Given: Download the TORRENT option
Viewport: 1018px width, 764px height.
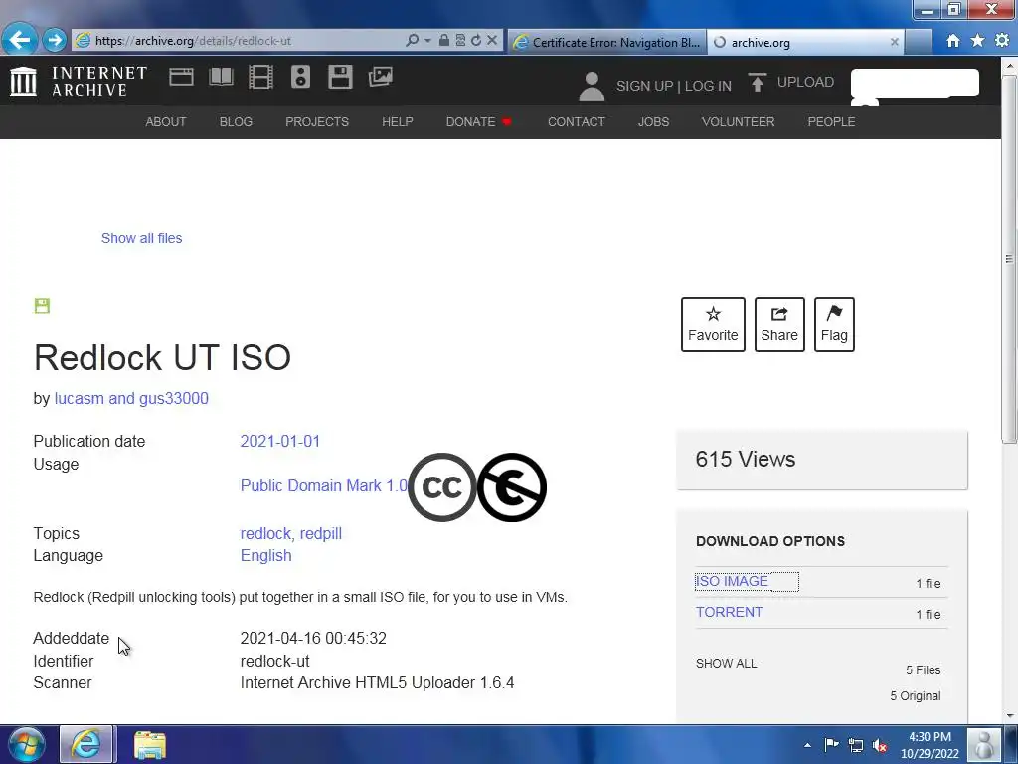Looking at the screenshot, I should [729, 612].
